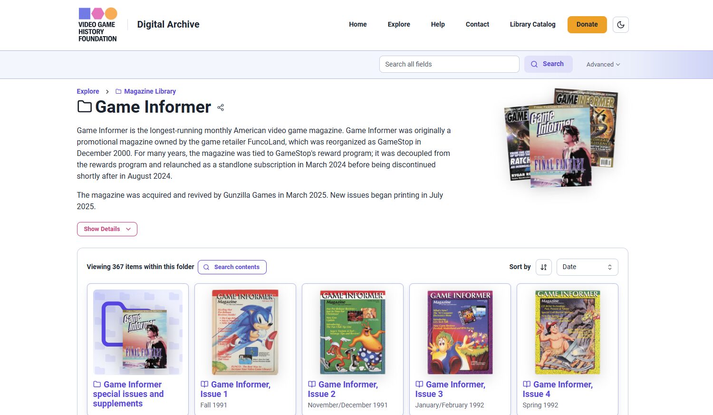Click the sort order arrows icon beside Sort by
This screenshot has height=415, width=713.
543,267
